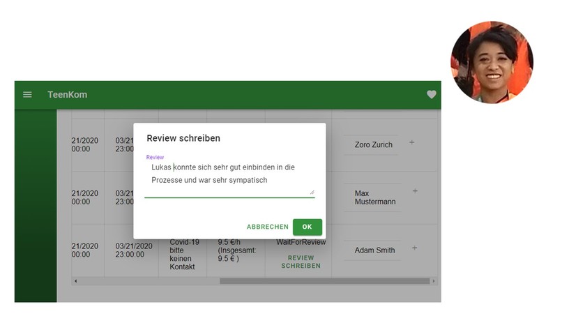Click plus icon next to Zoro Zurich
Screen dimensions: 562x316
(x=412, y=142)
